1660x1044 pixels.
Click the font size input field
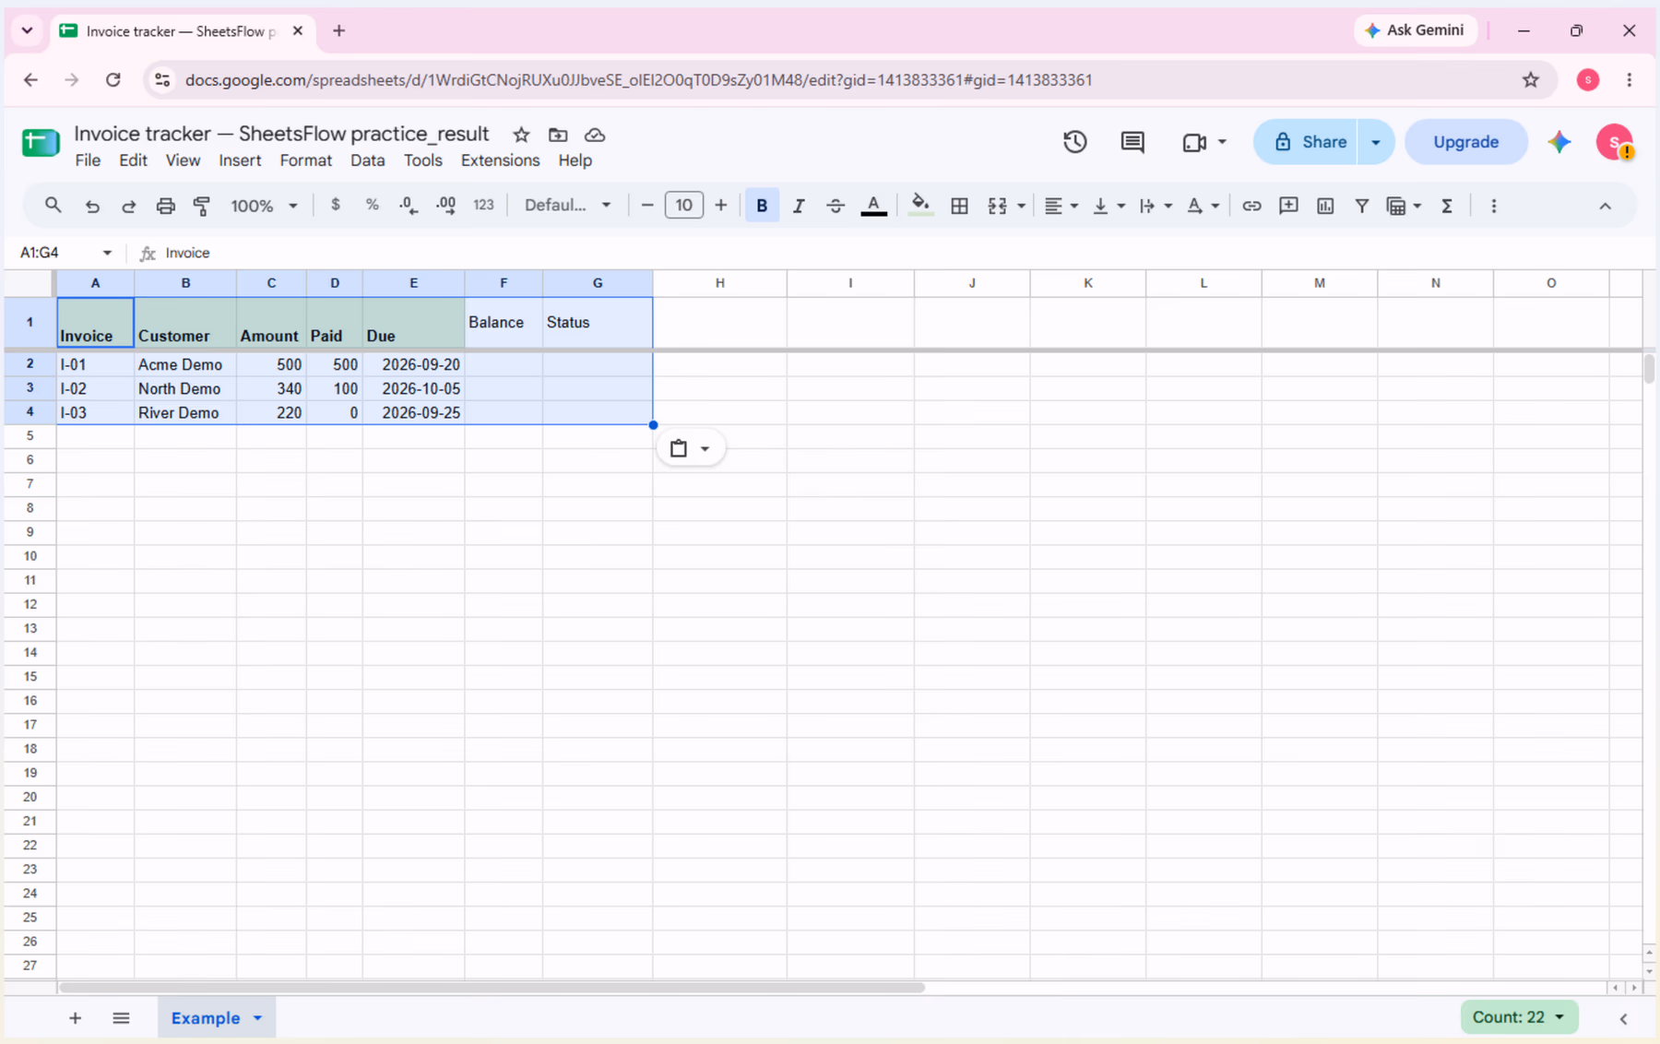(x=683, y=205)
